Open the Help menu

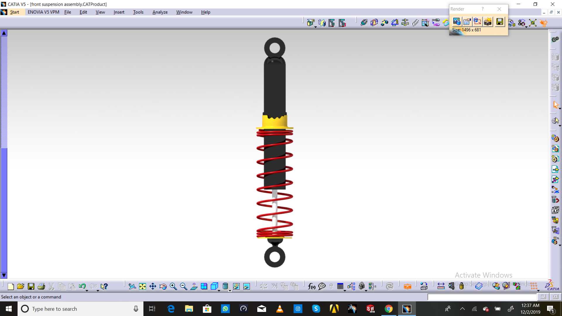click(x=205, y=12)
